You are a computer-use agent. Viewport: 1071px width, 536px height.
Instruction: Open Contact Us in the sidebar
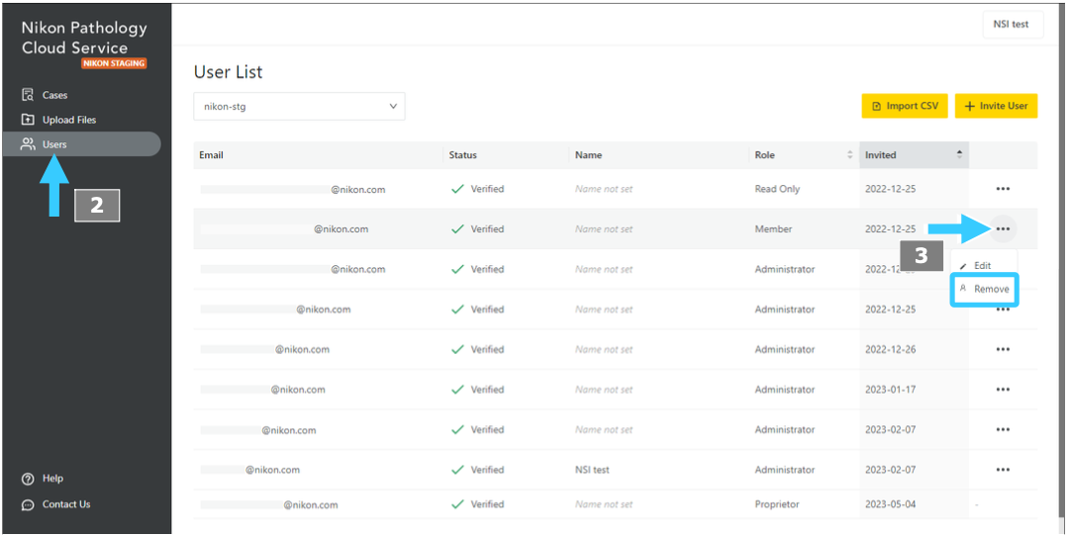tap(56, 504)
